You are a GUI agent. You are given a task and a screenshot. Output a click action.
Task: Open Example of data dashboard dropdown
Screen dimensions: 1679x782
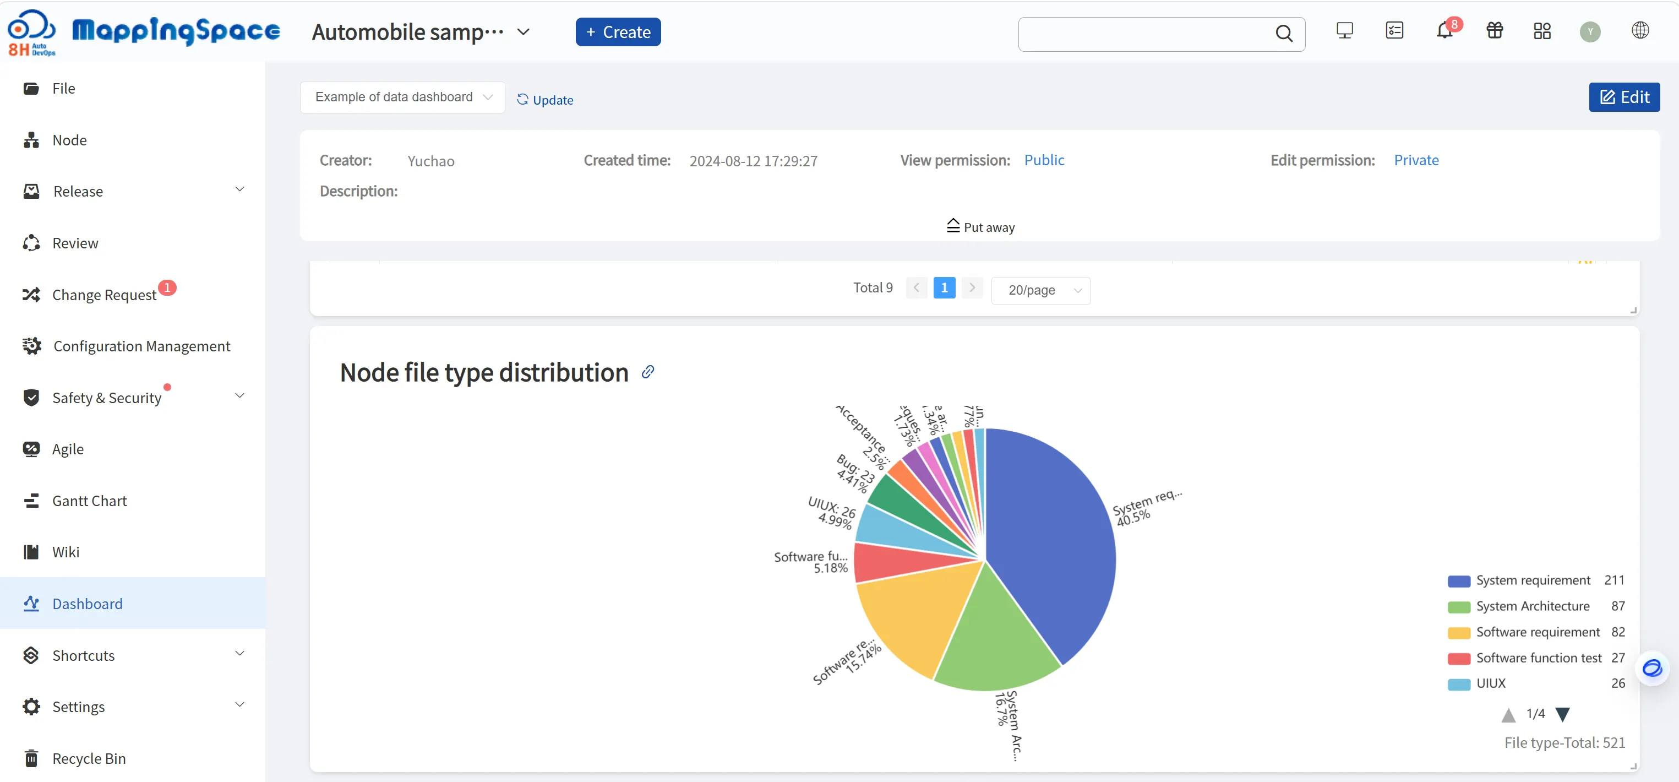(x=402, y=97)
